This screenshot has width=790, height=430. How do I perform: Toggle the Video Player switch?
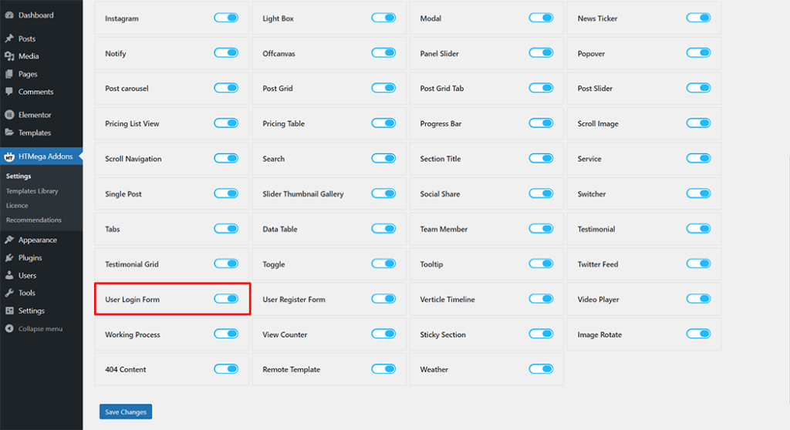pyautogui.click(x=698, y=298)
